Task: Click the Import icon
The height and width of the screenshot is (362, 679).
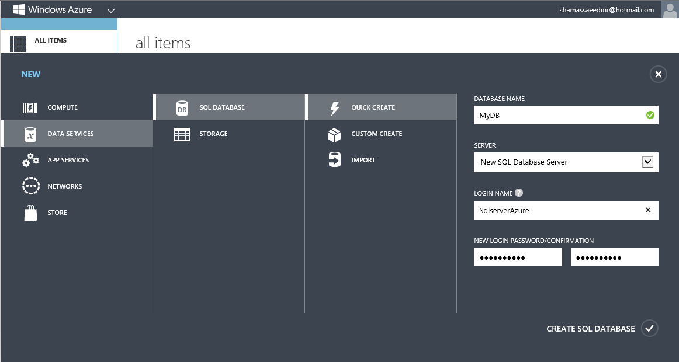Action: pyautogui.click(x=335, y=159)
